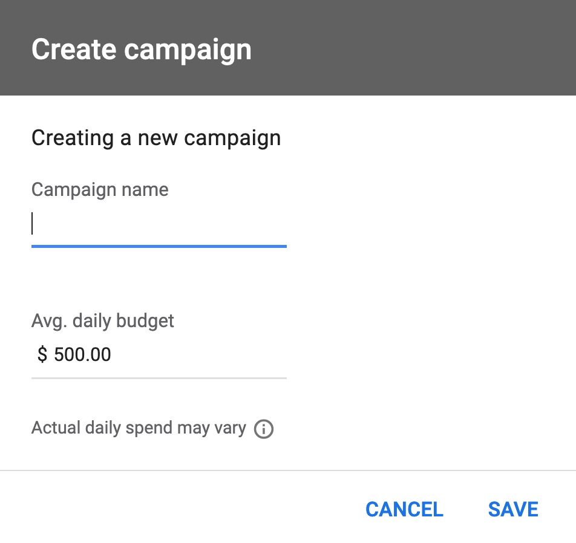Click the "Avg. daily budget" label
The image size is (576, 543).
102,320
